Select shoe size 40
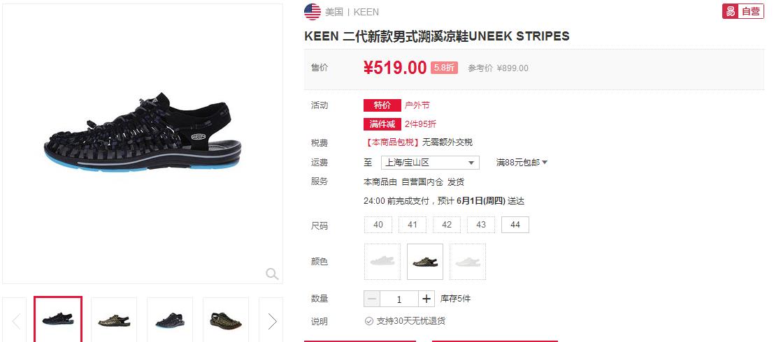Screen dimensions: 774x342 tap(378, 225)
